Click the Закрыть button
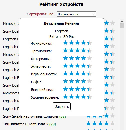This screenshot has width=126, height=130. tap(62, 106)
